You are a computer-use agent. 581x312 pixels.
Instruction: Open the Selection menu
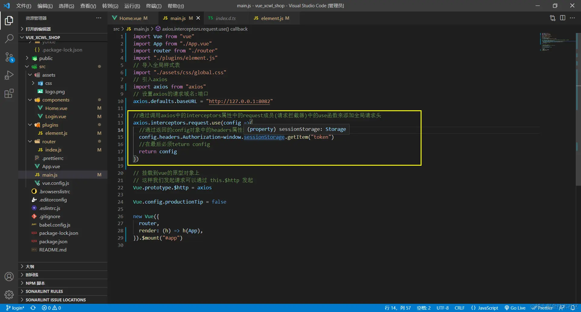pyautogui.click(x=66, y=6)
